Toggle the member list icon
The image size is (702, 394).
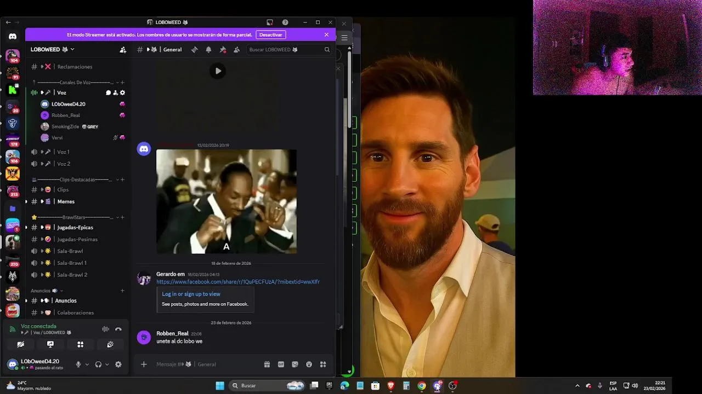tap(236, 49)
